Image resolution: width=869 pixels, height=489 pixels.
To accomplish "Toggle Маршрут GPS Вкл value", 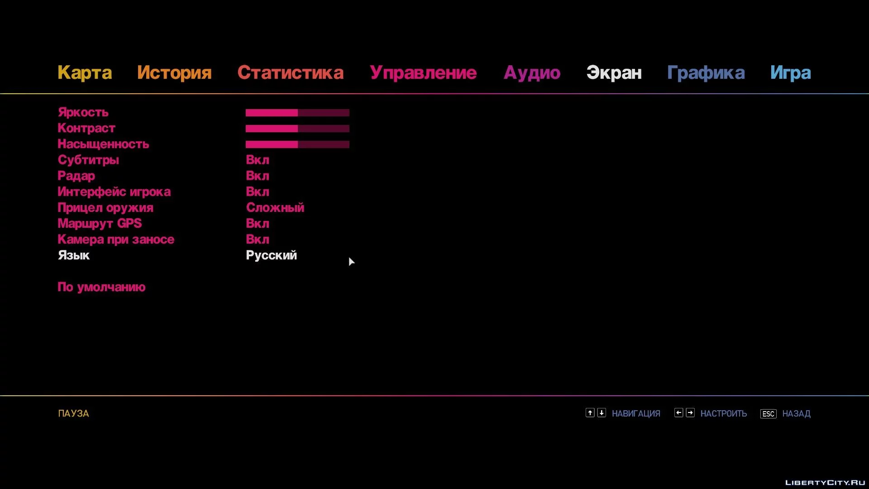I will click(x=258, y=224).
